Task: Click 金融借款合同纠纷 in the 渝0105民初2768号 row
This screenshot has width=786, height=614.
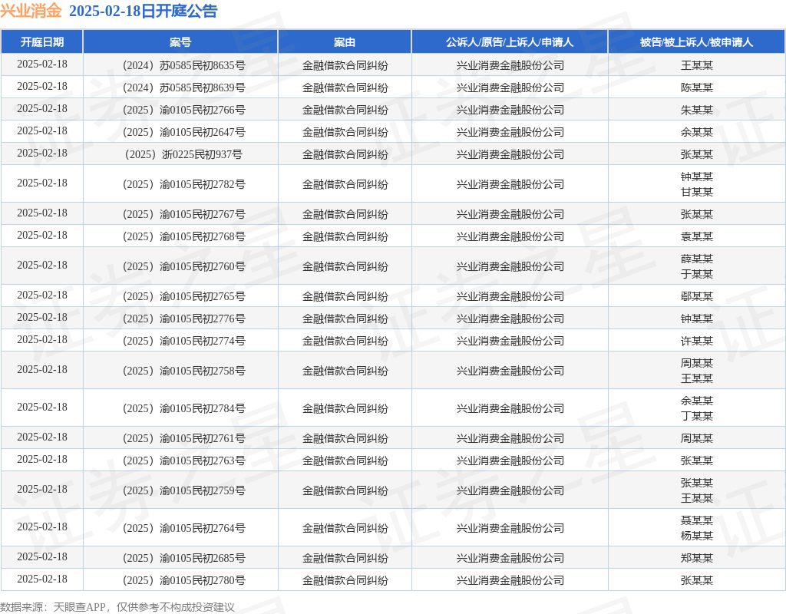Action: coord(345,236)
